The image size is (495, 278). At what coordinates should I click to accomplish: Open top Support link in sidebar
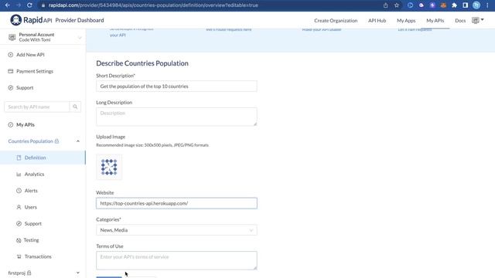pos(25,87)
